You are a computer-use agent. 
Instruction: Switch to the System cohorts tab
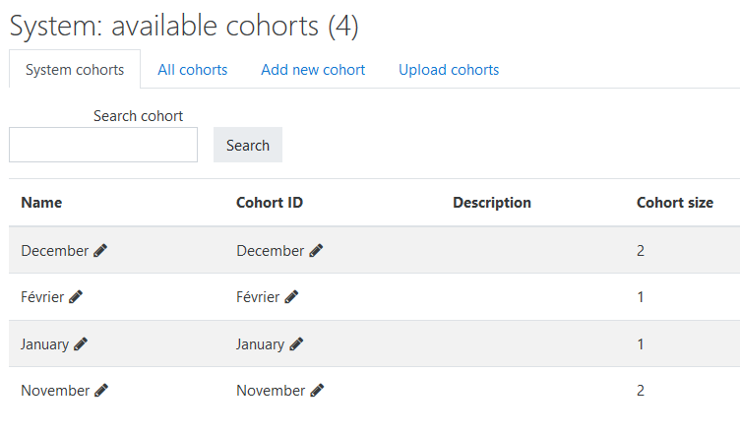pyautogui.click(x=75, y=69)
